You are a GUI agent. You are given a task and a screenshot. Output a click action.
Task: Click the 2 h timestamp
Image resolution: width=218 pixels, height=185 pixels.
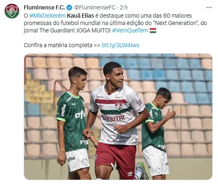(x=124, y=7)
